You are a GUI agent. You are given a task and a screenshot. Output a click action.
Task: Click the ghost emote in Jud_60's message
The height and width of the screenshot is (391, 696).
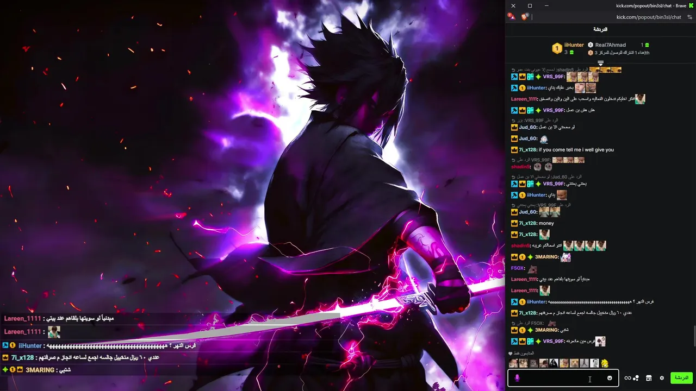(x=543, y=139)
